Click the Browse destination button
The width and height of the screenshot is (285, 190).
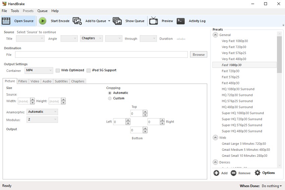coord(198,54)
